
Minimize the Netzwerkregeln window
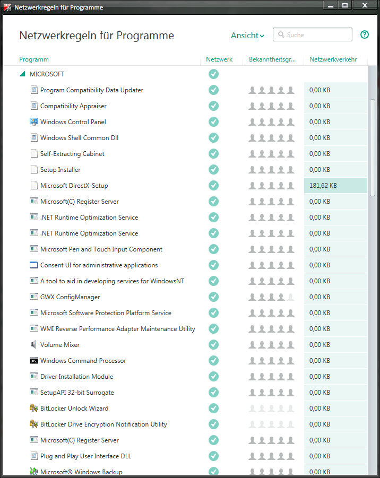click(x=330, y=5)
